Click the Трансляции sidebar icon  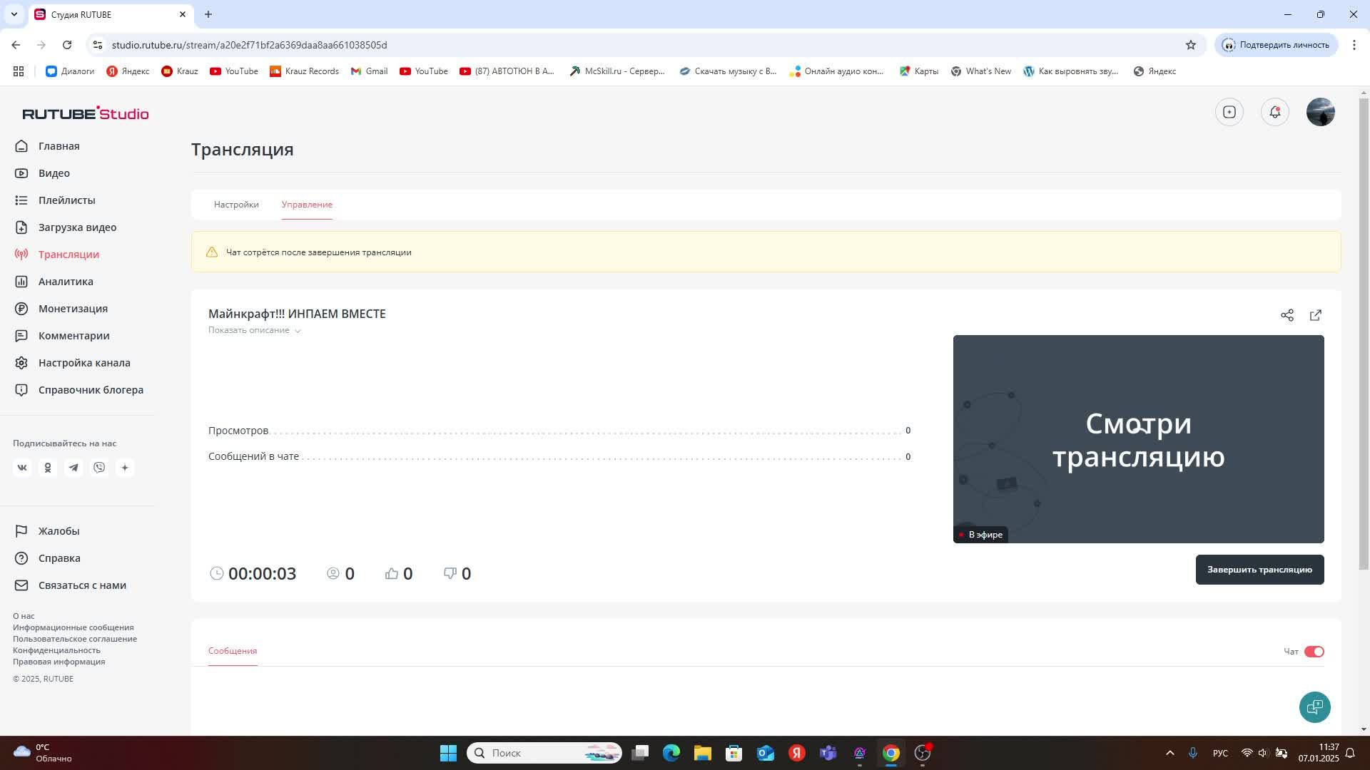click(21, 254)
